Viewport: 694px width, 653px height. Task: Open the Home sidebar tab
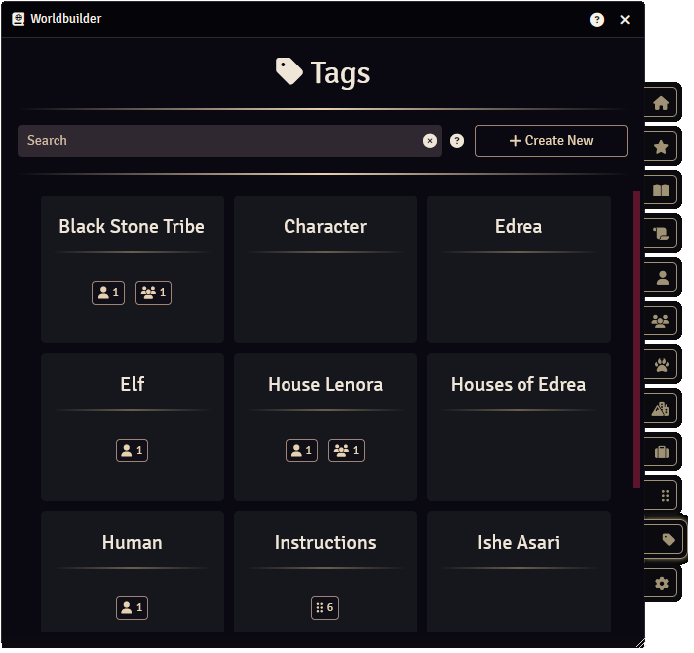[661, 103]
